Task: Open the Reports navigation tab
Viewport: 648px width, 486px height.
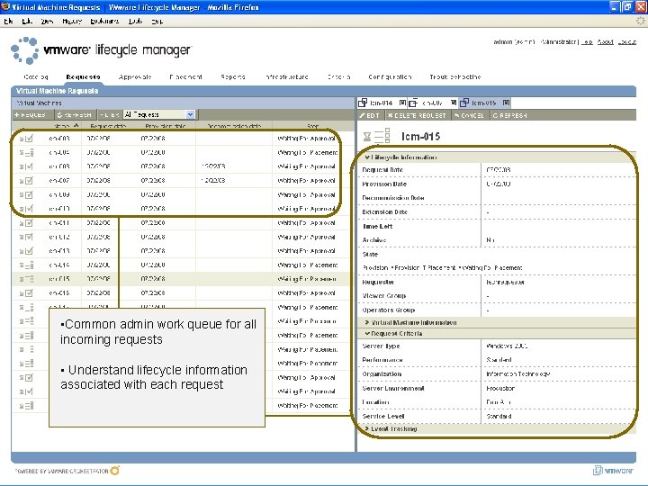Action: point(233,76)
